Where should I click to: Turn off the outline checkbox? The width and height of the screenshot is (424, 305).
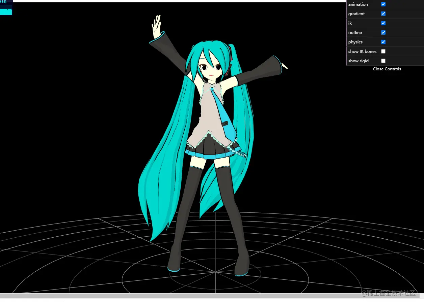coord(383,33)
